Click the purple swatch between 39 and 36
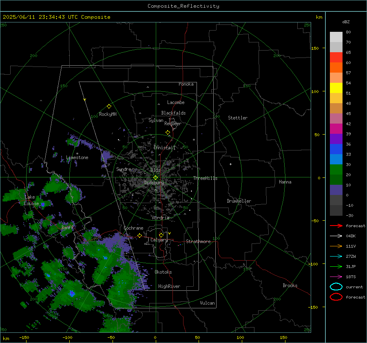Screen dimensions: 367x343 (336, 139)
